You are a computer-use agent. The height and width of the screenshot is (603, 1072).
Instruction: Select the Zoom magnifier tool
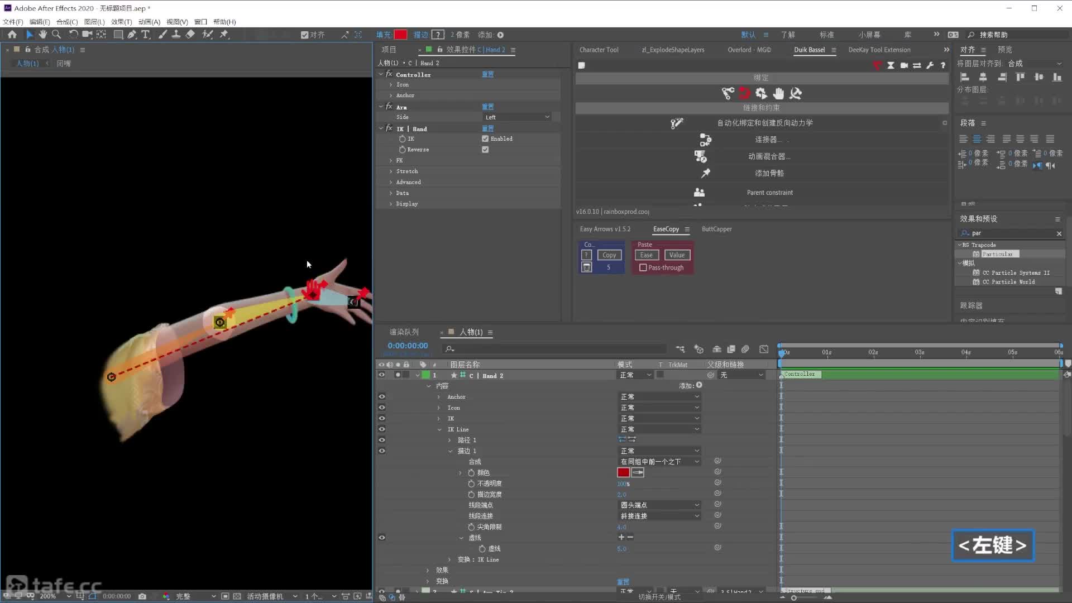[x=56, y=35]
